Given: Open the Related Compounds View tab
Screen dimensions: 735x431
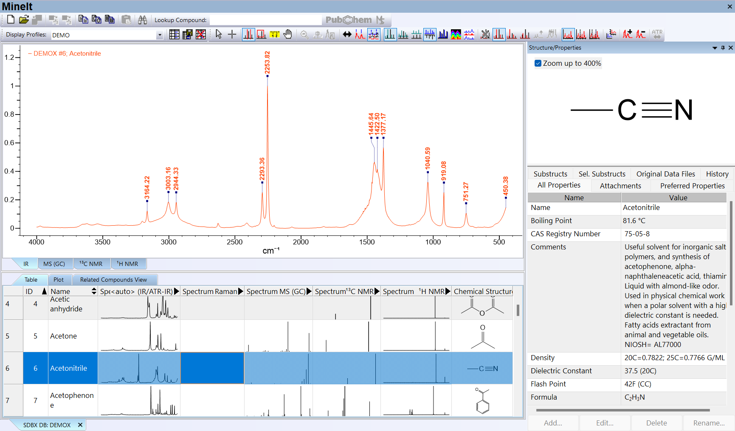Looking at the screenshot, I should (113, 280).
